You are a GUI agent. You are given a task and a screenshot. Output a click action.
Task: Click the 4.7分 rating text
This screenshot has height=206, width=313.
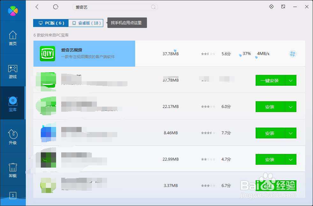pyautogui.click(x=226, y=159)
